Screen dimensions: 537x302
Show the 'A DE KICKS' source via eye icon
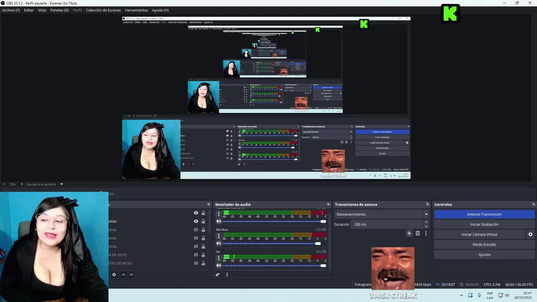point(196,255)
